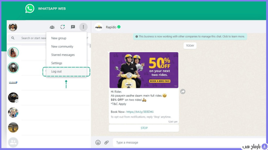
Task: Open chat with yellow field avatar
Action: [x=13, y=127]
